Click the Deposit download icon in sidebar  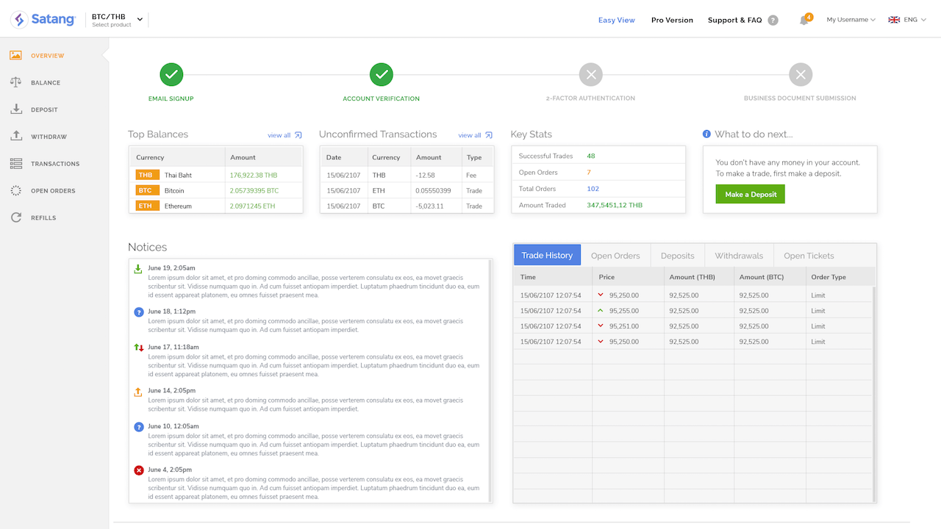coord(15,109)
